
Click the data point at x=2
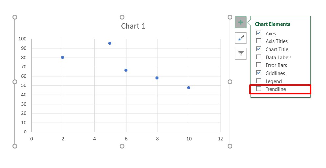click(63, 57)
